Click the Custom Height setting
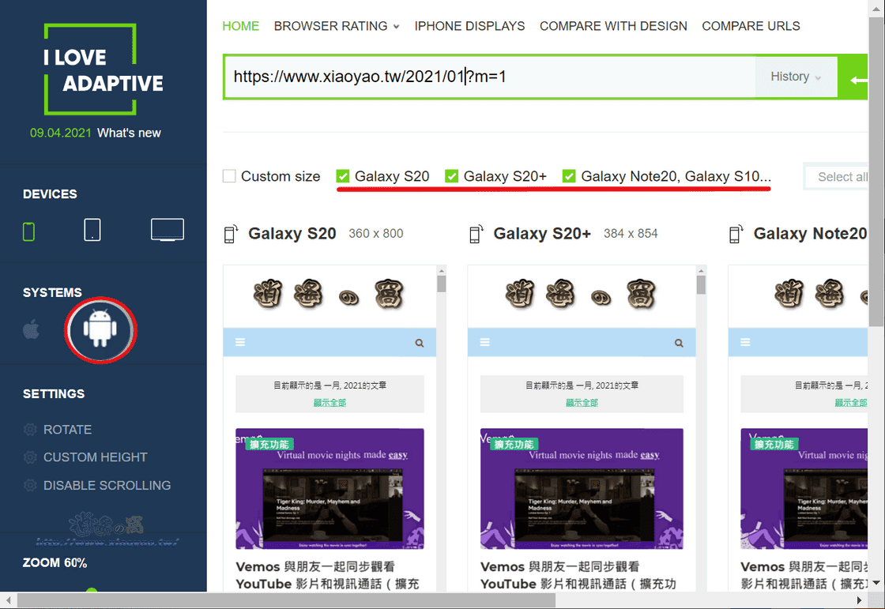The height and width of the screenshot is (609, 885). [96, 457]
